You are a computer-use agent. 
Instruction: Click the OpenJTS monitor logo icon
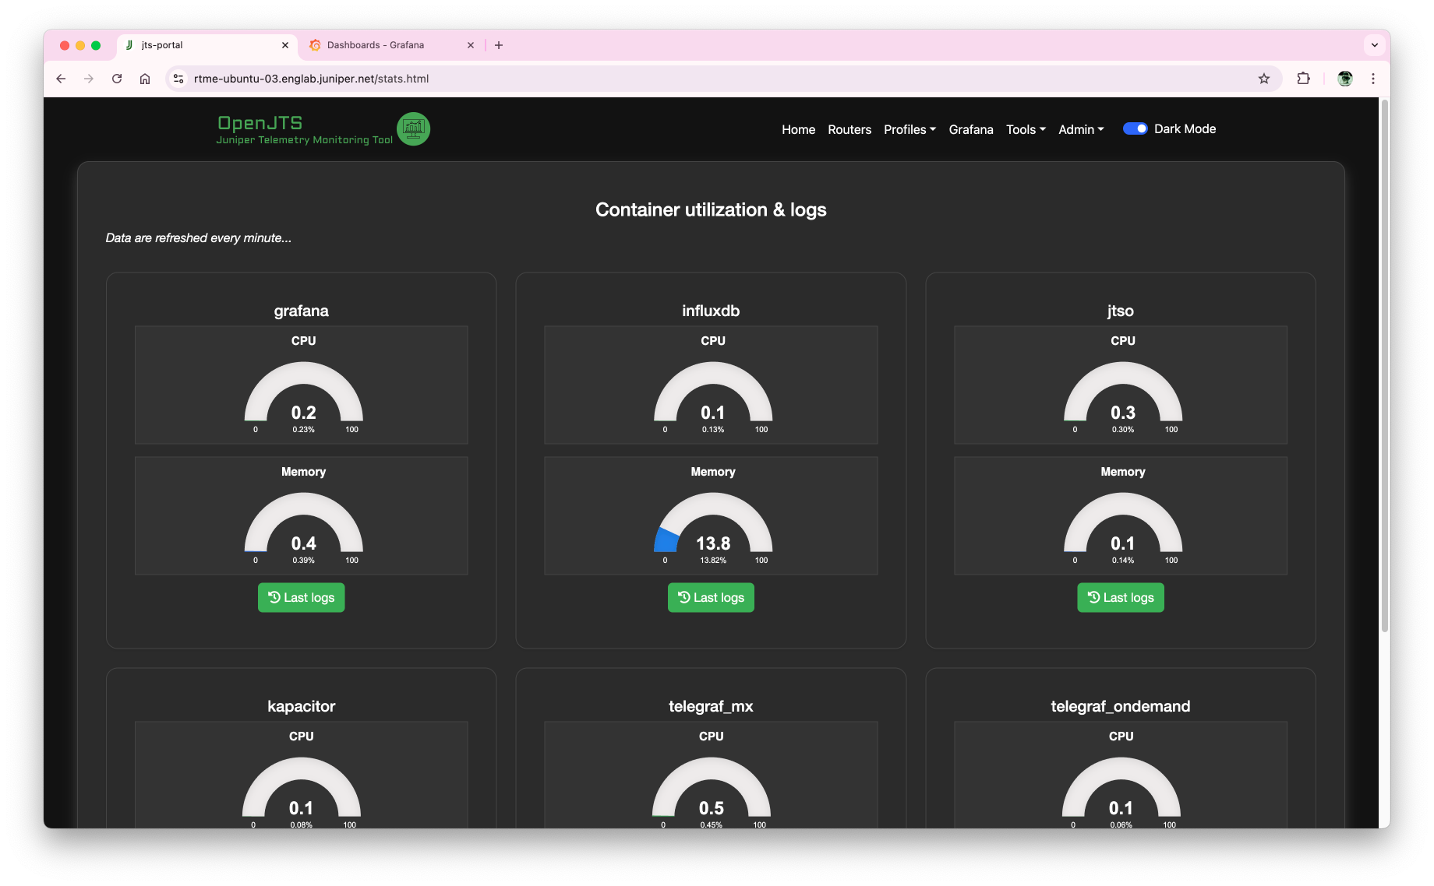tap(413, 129)
